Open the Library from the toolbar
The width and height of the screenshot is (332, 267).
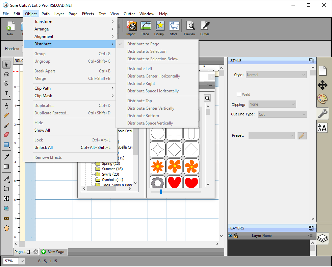[159, 28]
